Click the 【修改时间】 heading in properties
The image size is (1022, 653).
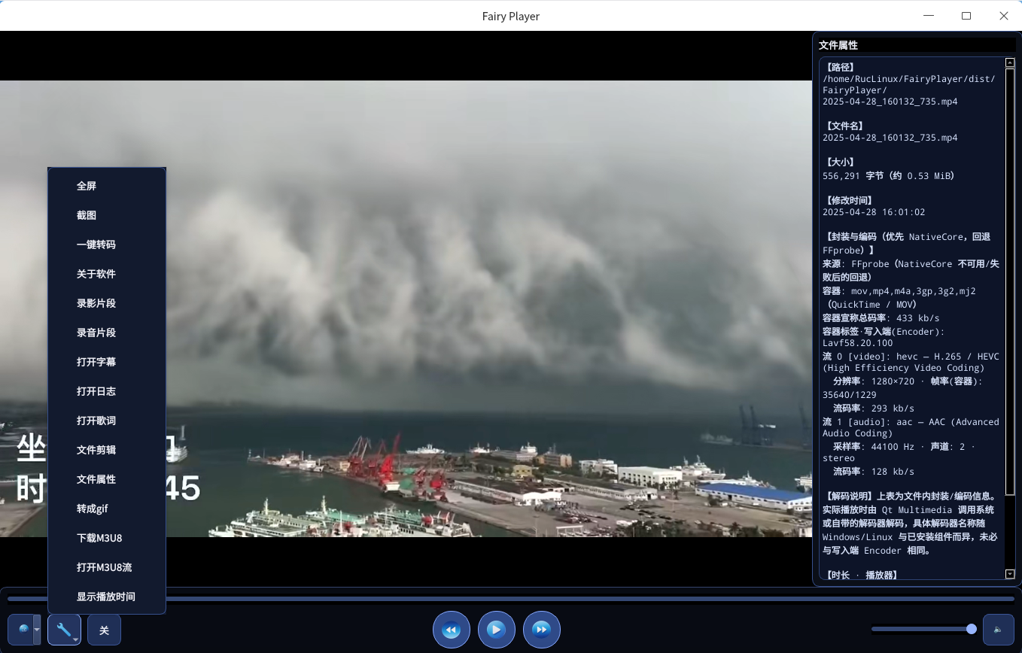[x=850, y=200]
